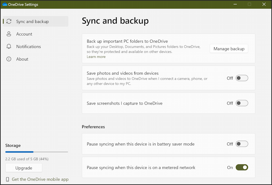The image size is (272, 185).
Task: Click the OneDrive cloud icon in title bar
Action: tap(5, 4)
